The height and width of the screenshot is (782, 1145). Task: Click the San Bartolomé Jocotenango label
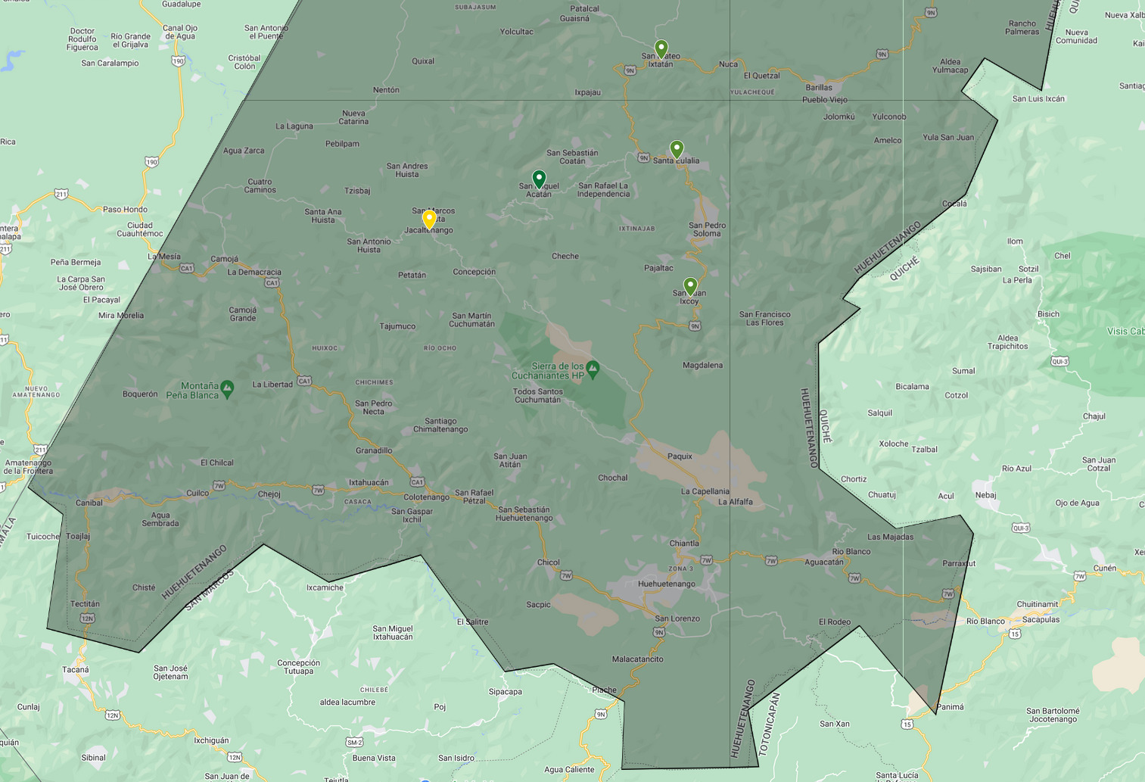(x=1053, y=715)
